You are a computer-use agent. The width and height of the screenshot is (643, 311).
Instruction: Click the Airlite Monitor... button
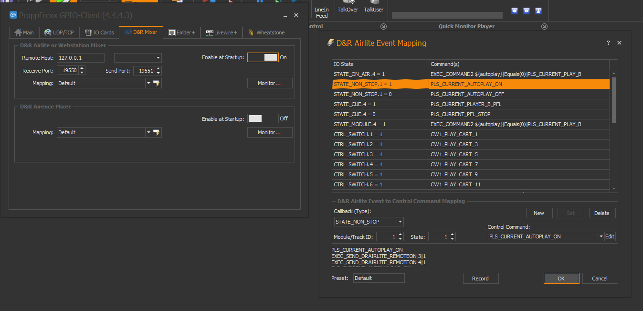[269, 83]
